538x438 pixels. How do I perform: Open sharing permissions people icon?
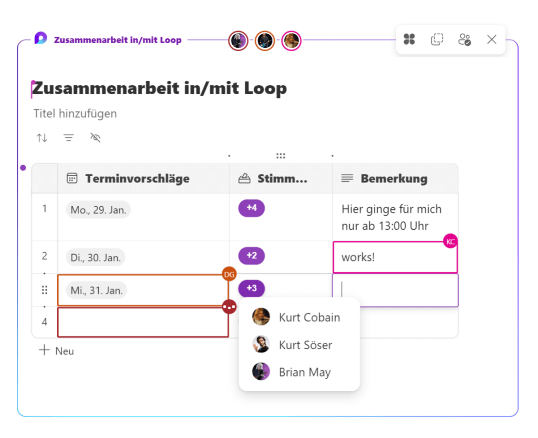click(x=464, y=39)
